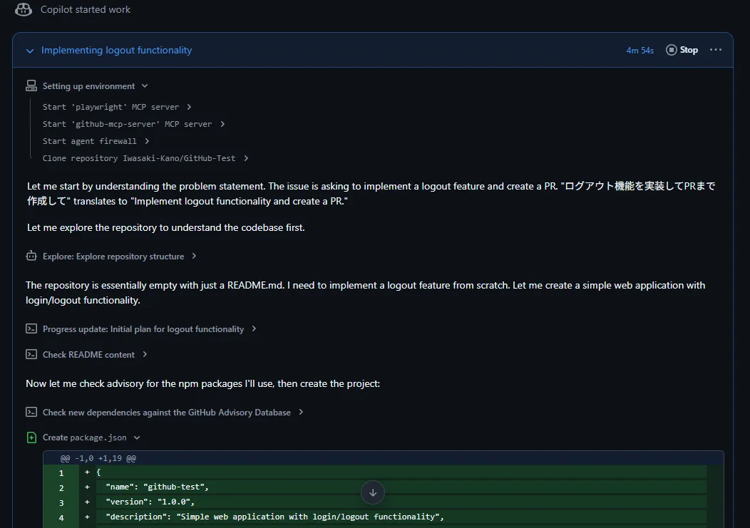Open the Implementing logout functionality title link
This screenshot has height=528, width=750.
point(116,50)
